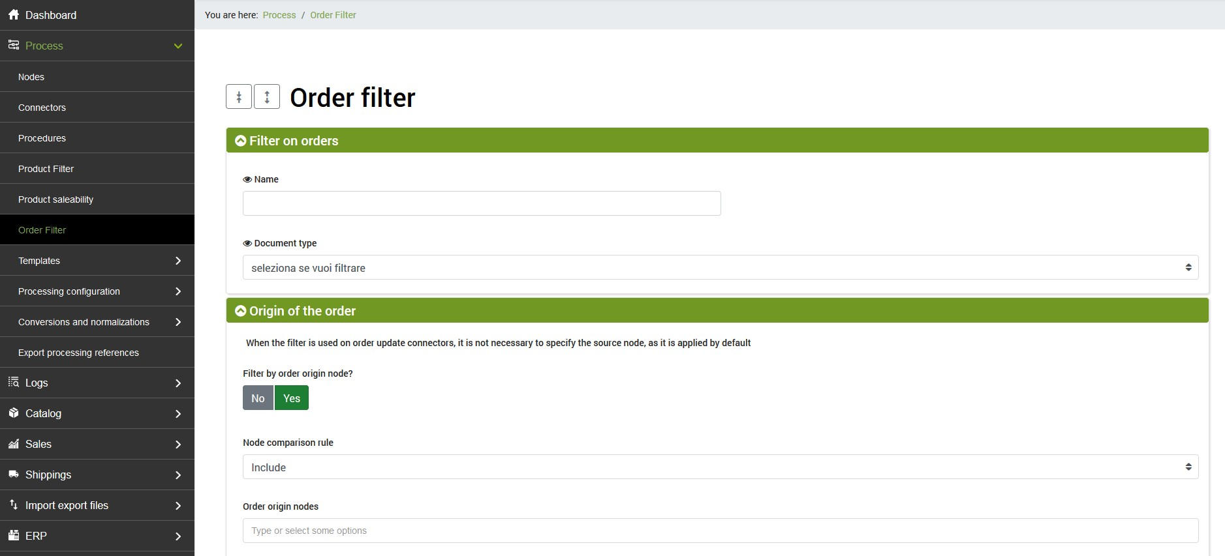Click the Order Filter breadcrumb link

[x=333, y=15]
